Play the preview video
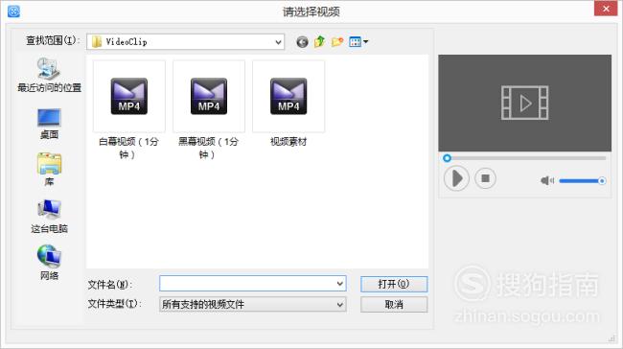 (x=456, y=178)
